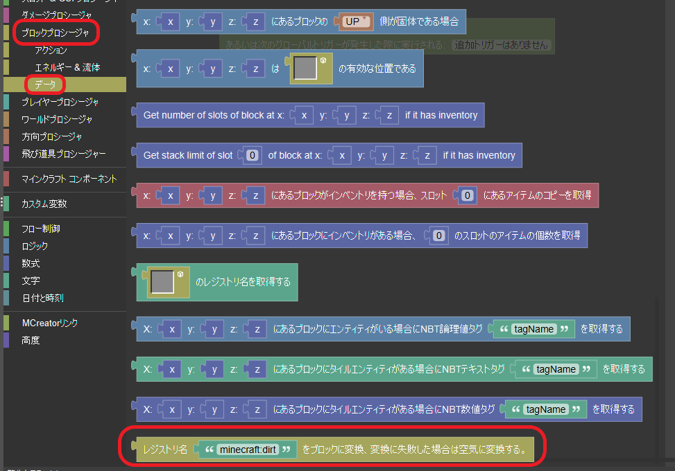Screen dimensions: 675x471
Task: Click the minecraft:dirt text field
Action: click(248, 450)
